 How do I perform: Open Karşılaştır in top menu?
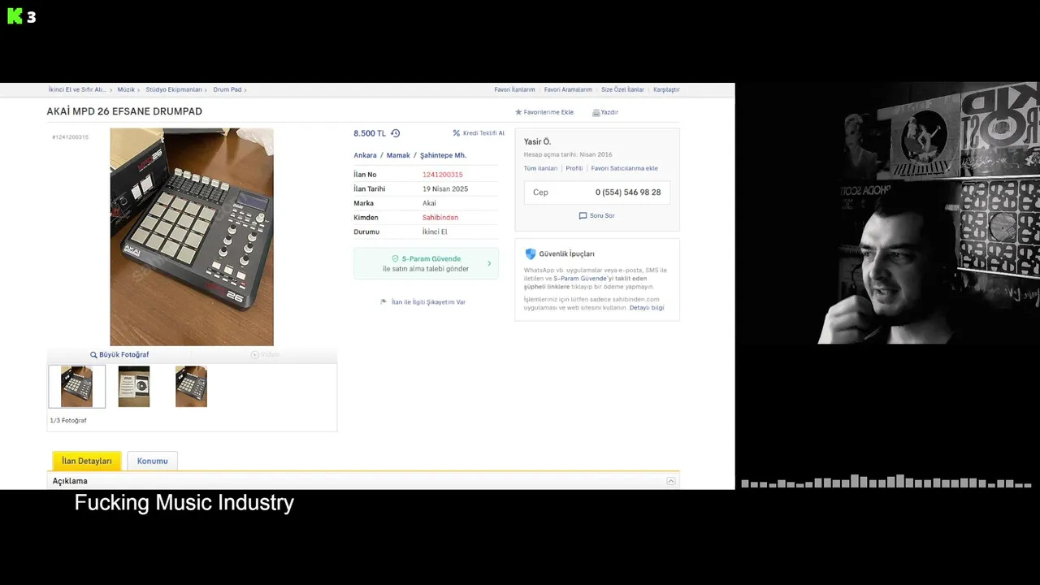point(666,89)
